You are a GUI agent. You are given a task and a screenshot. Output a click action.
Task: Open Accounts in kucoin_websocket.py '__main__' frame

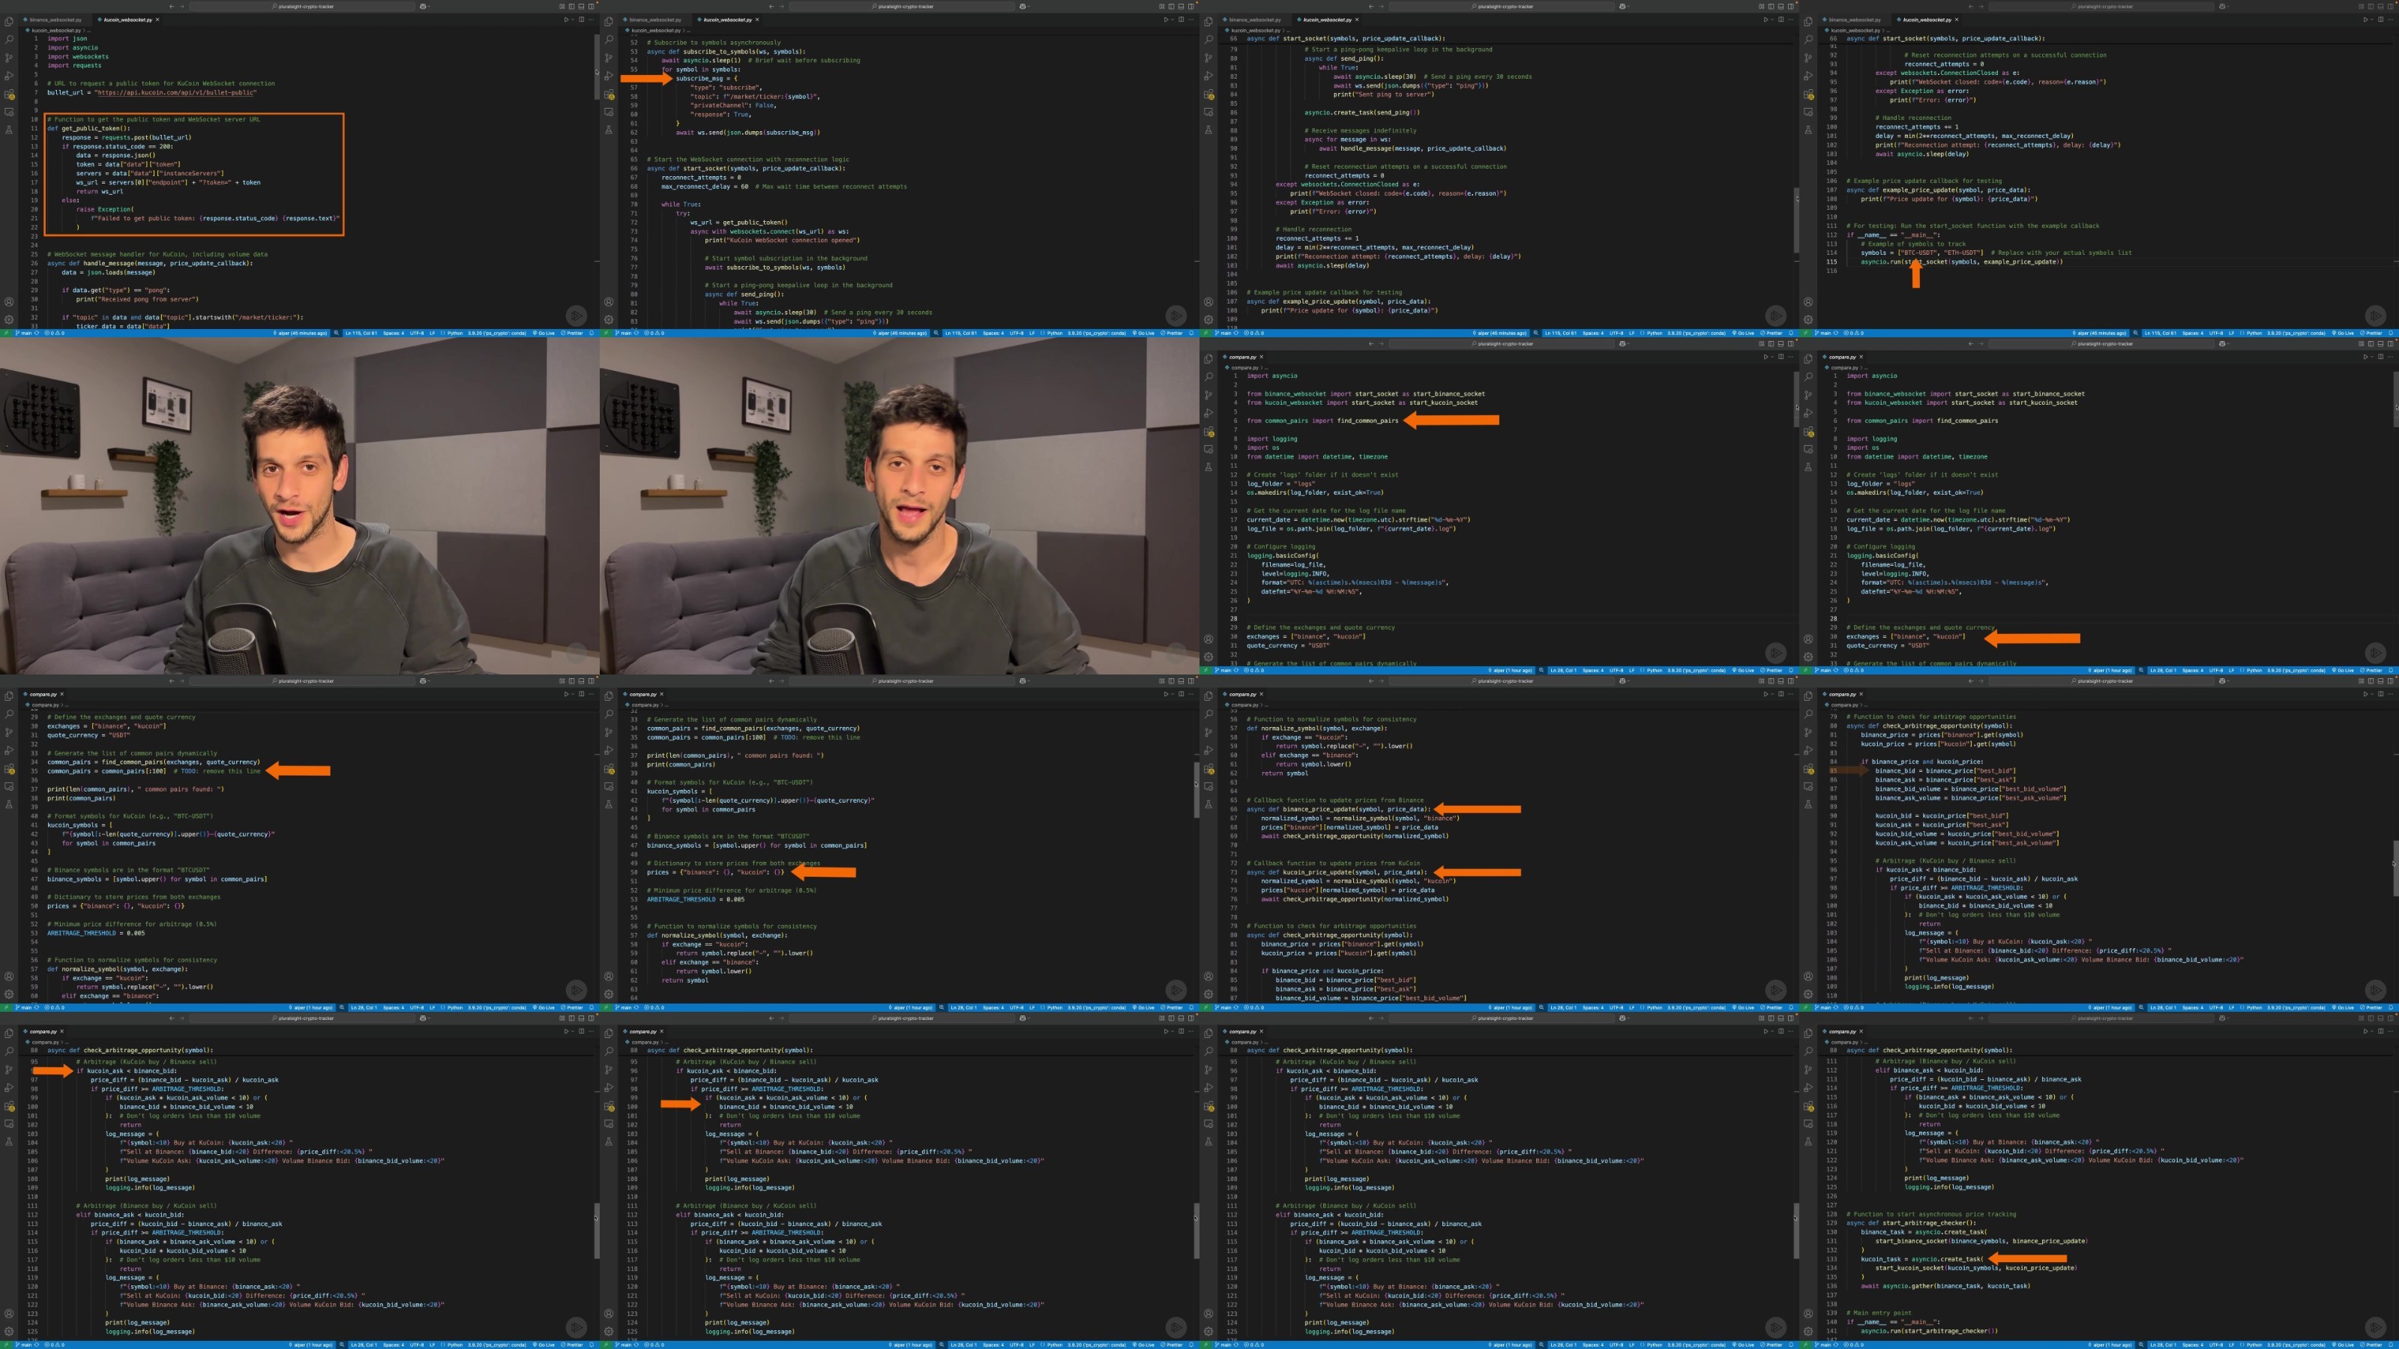1808,301
